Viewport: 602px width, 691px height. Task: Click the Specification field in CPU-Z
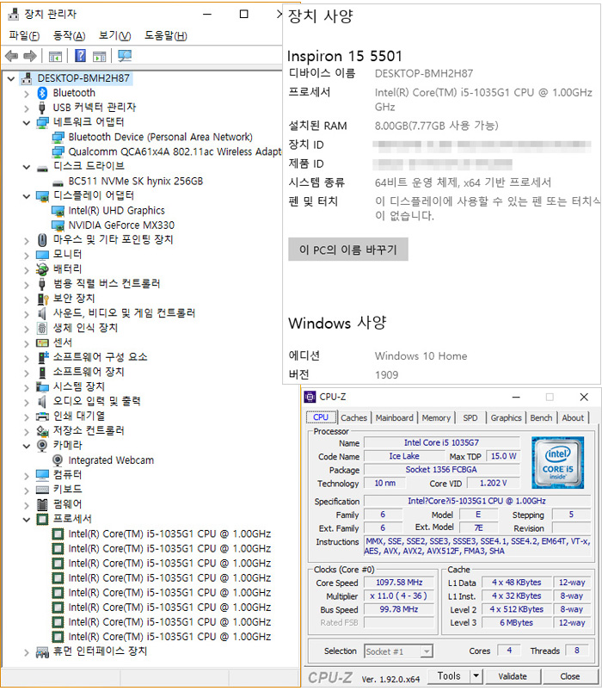click(x=476, y=501)
